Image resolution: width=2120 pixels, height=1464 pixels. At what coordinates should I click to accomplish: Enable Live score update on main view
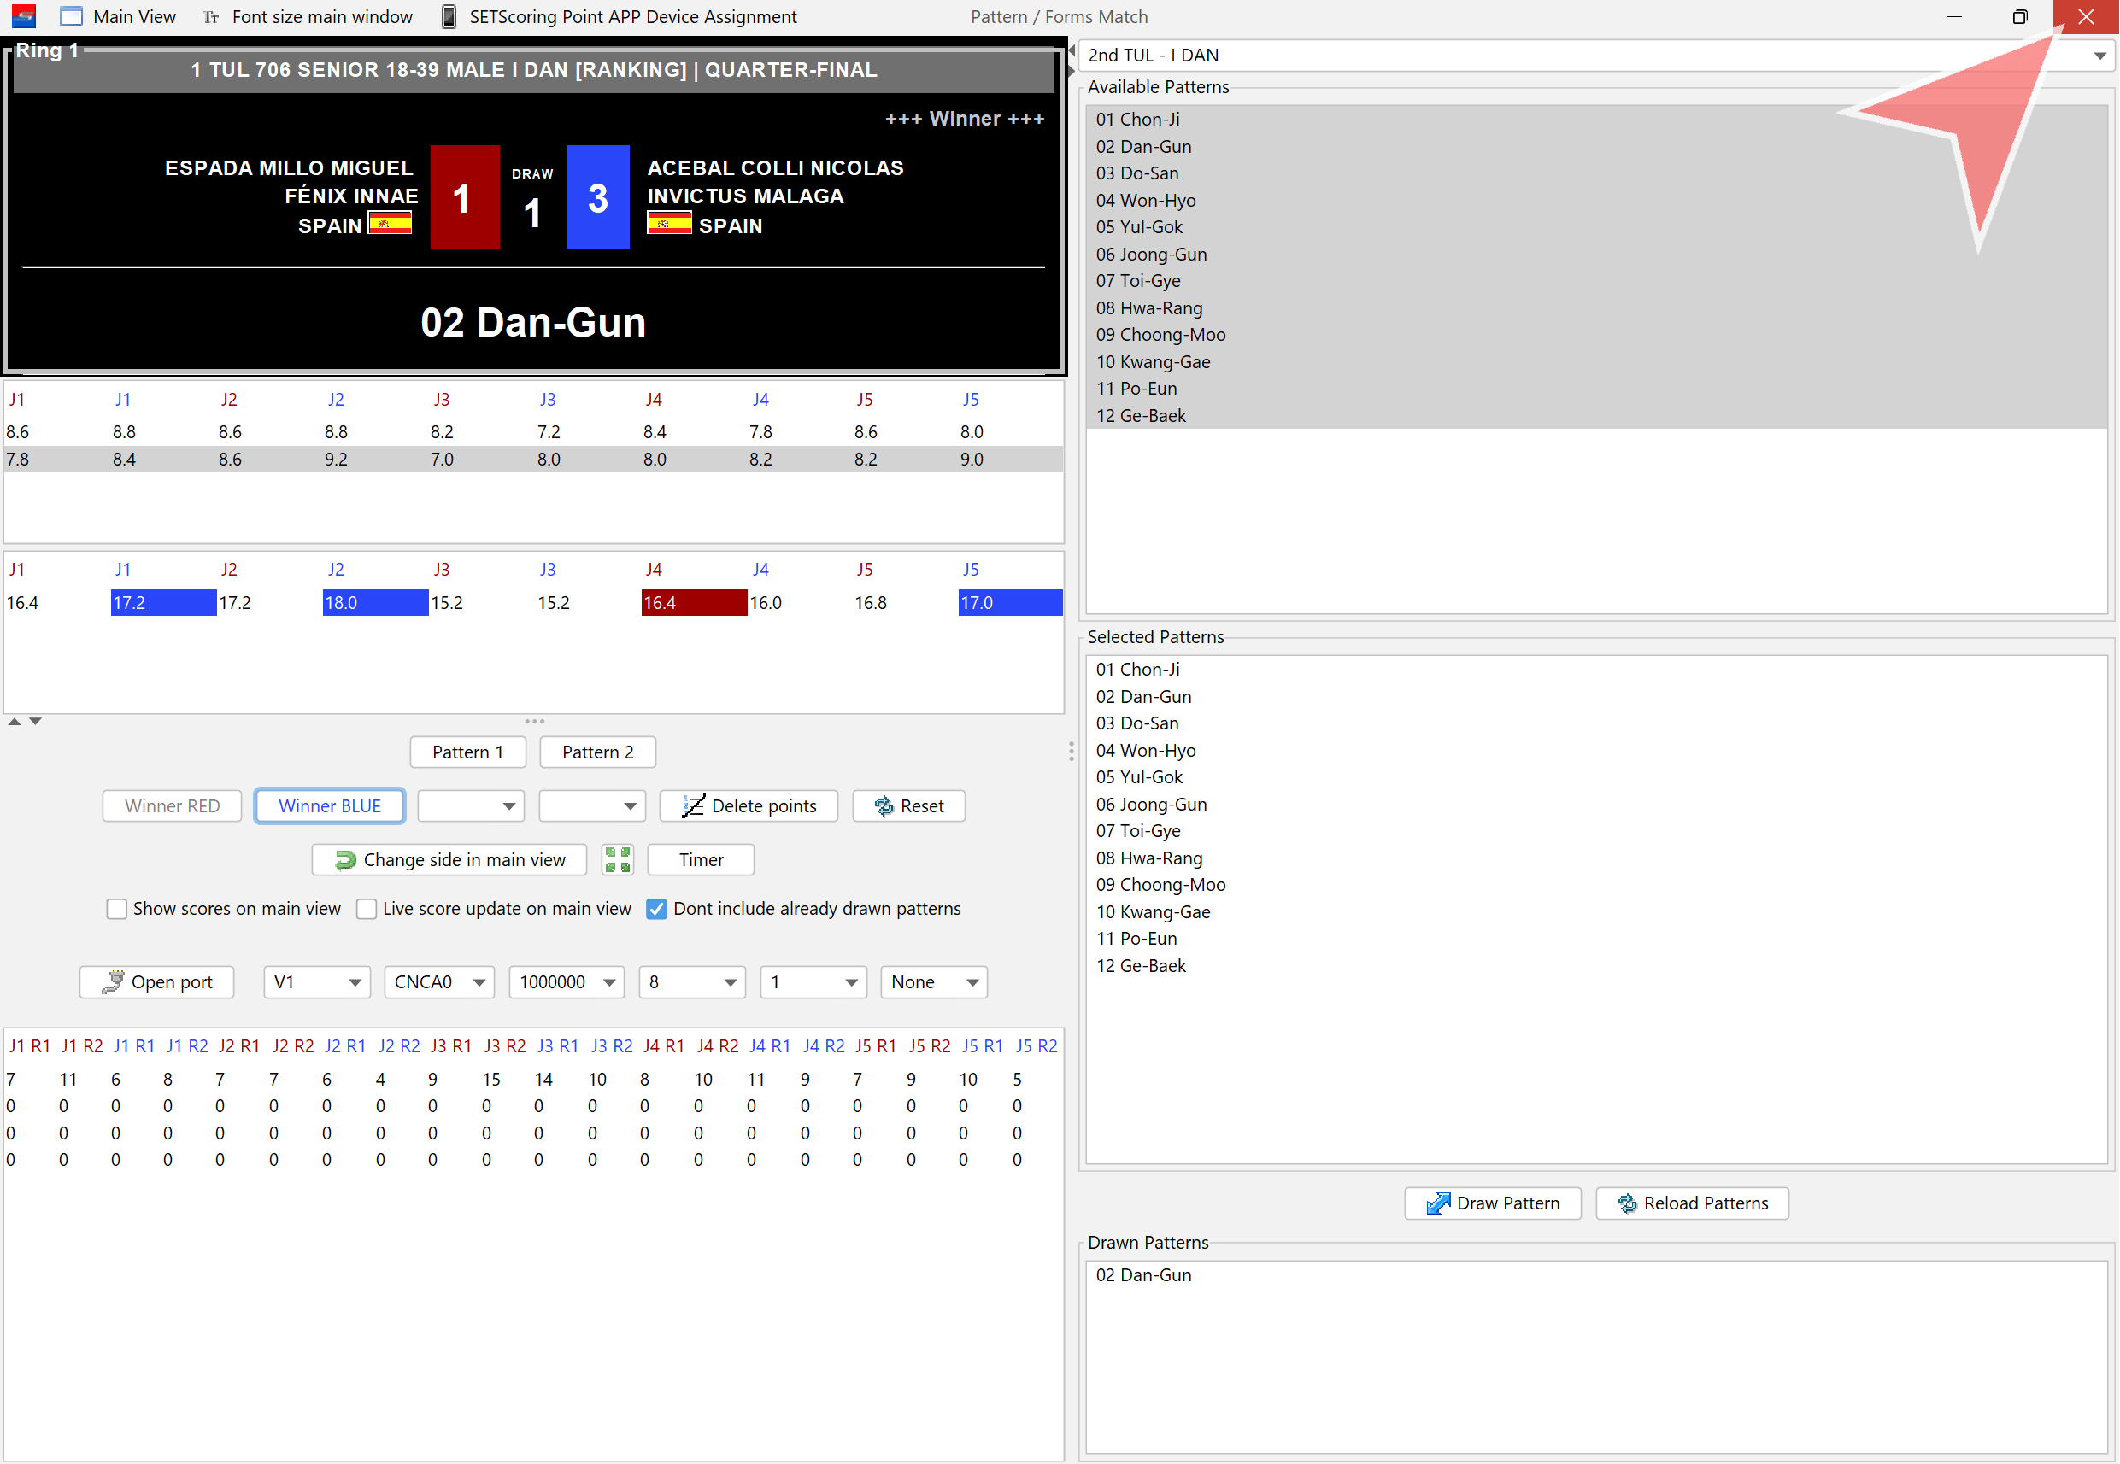[367, 909]
